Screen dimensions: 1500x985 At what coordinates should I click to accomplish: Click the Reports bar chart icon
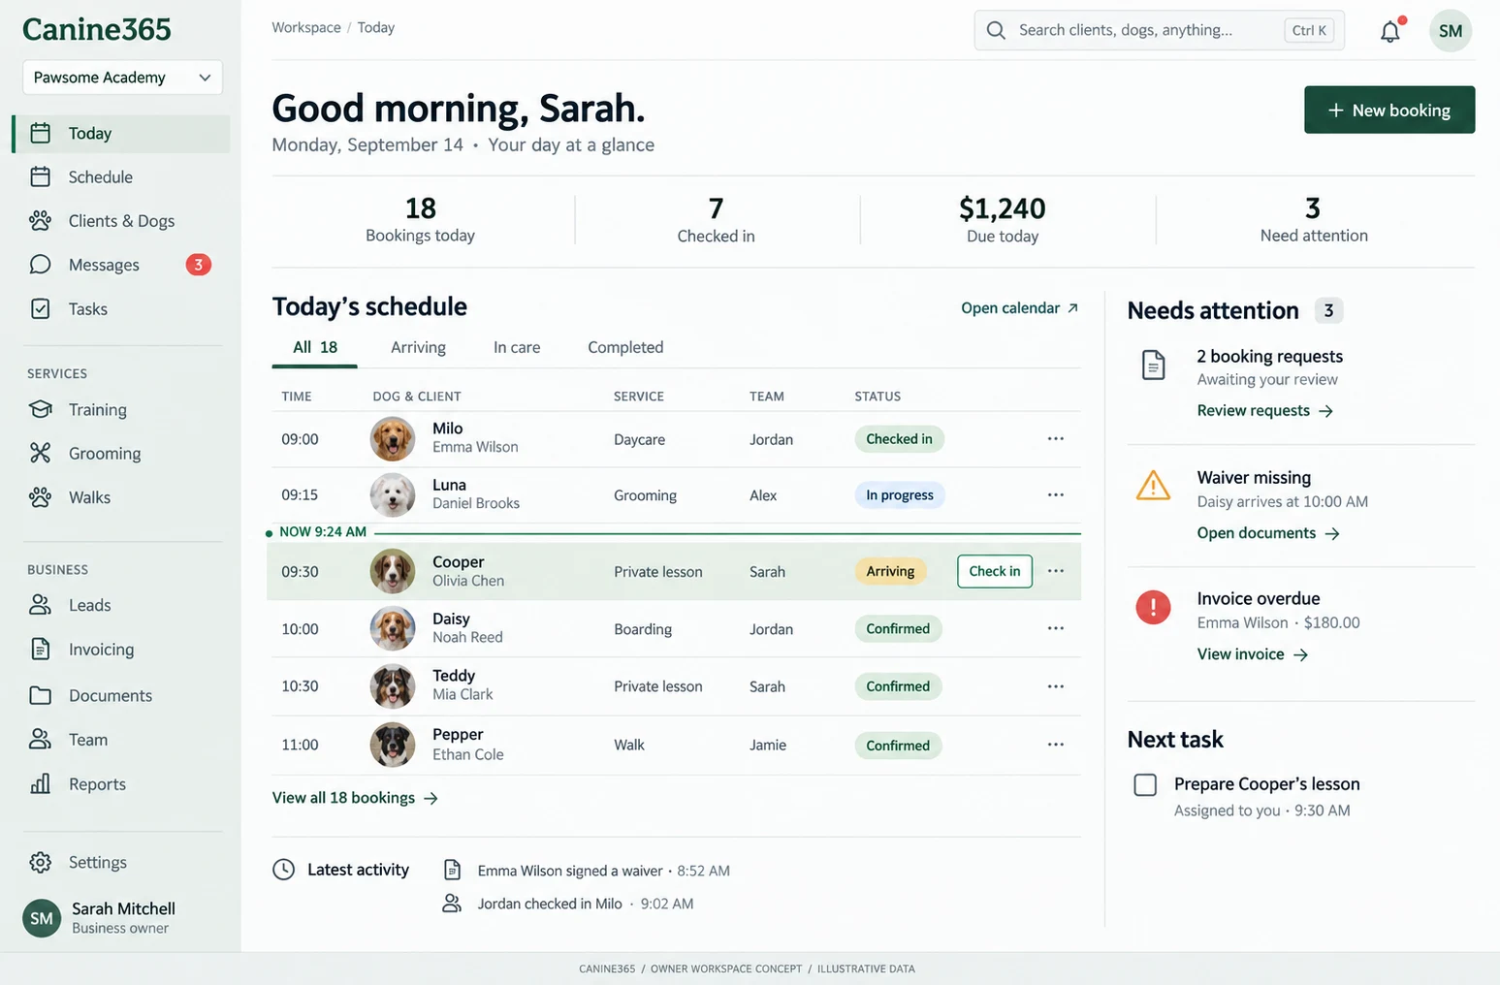point(40,783)
